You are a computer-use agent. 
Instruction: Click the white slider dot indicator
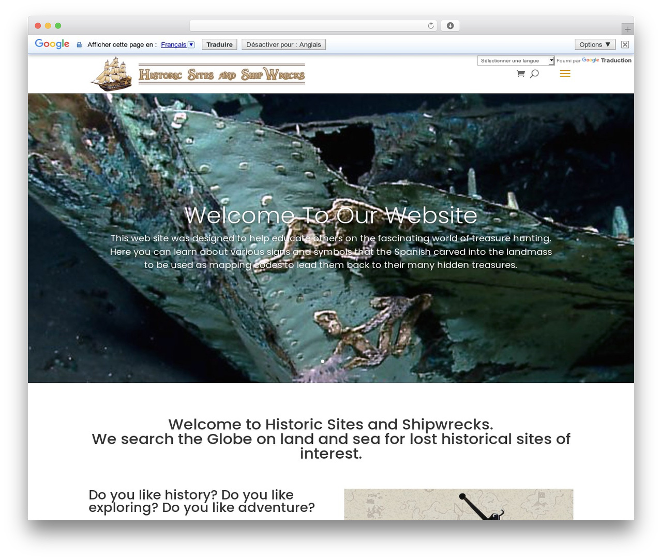323,361
